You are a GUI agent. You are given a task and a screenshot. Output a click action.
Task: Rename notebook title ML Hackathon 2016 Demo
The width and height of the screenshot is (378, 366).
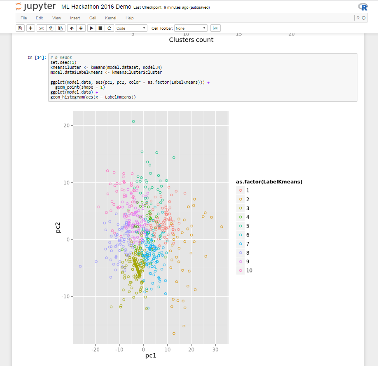coord(96,7)
